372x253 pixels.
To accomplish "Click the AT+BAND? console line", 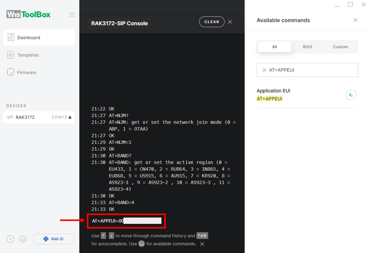I will click(x=120, y=156).
